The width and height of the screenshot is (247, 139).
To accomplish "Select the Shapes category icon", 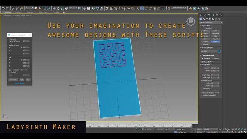I will (204, 19).
